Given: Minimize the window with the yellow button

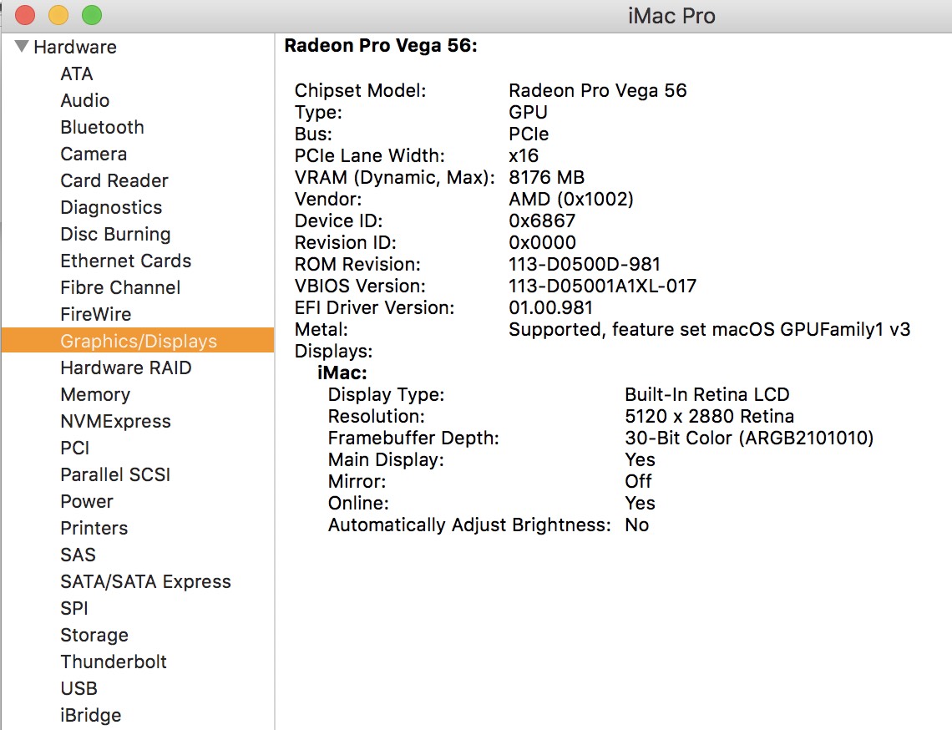Looking at the screenshot, I should (x=58, y=15).
